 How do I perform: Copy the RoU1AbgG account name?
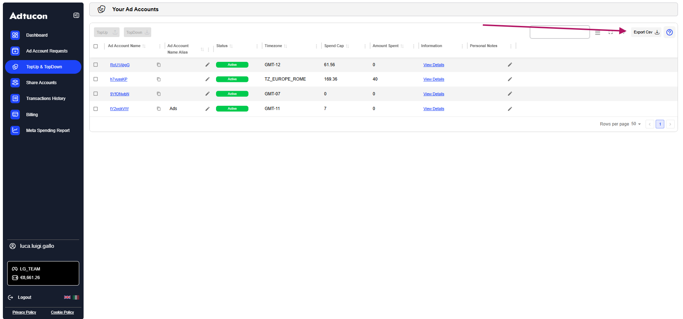[x=159, y=65]
